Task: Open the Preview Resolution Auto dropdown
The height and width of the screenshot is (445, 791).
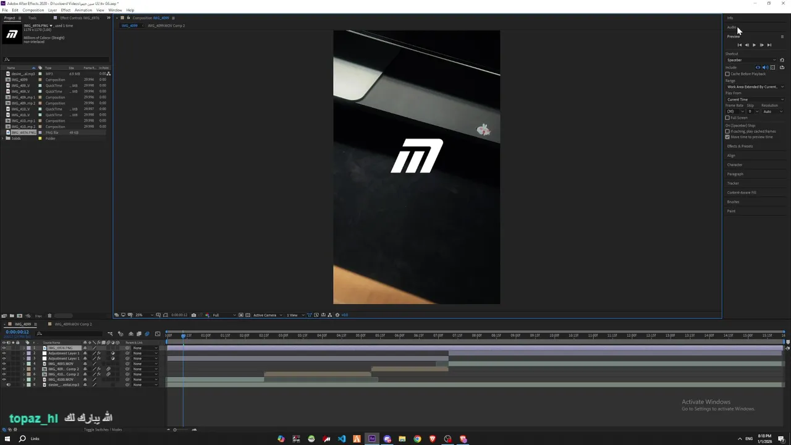Action: (772, 111)
